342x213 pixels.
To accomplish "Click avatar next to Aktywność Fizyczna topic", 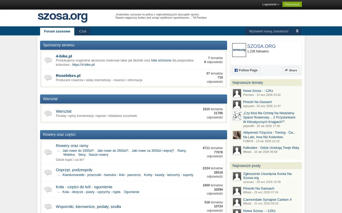I will 237,135.
